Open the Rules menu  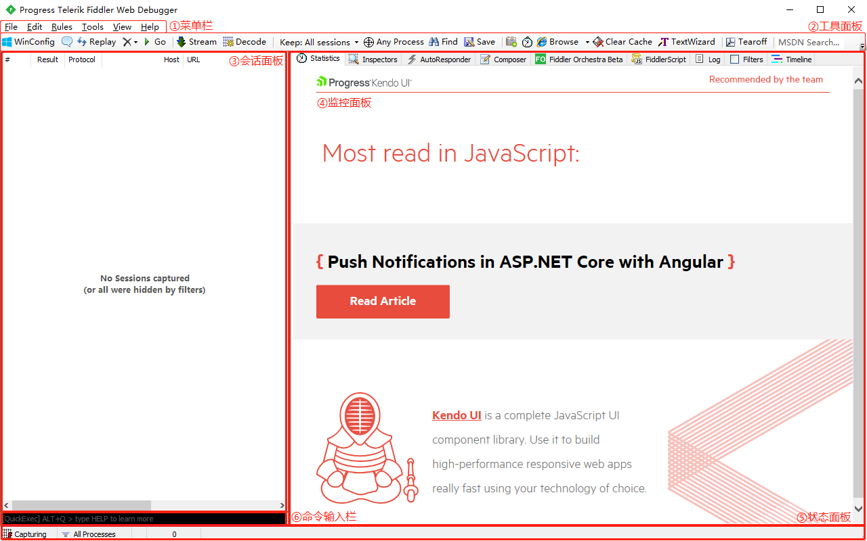[62, 27]
